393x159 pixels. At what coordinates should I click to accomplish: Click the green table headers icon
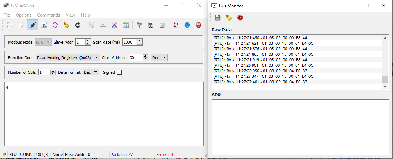(126, 25)
